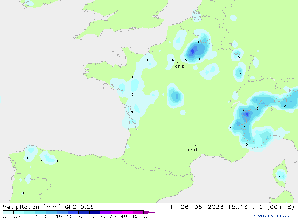Pick the 5–10 mm legend swatch
298x218 pixels.
[52, 212]
